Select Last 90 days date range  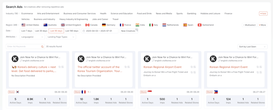56,31
